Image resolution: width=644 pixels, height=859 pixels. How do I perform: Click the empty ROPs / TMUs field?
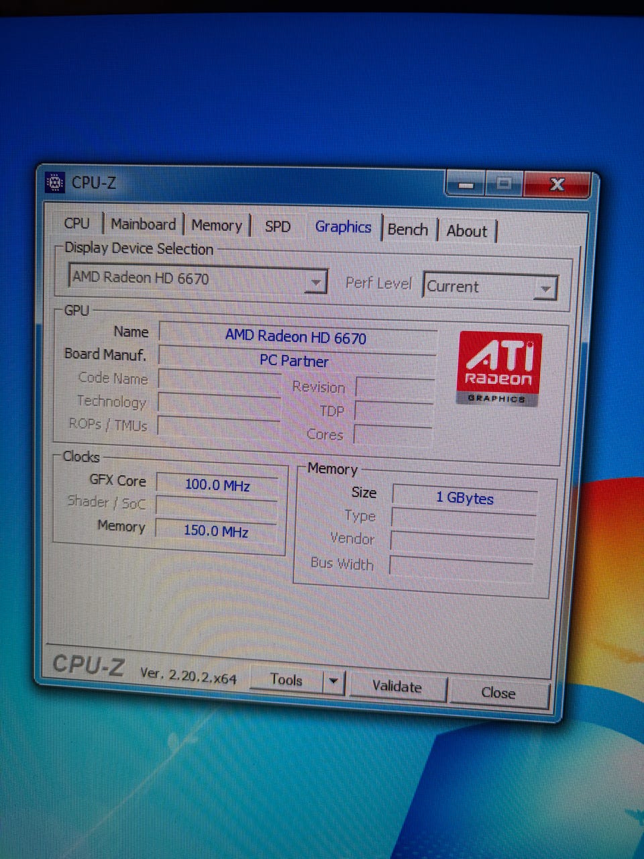click(218, 427)
